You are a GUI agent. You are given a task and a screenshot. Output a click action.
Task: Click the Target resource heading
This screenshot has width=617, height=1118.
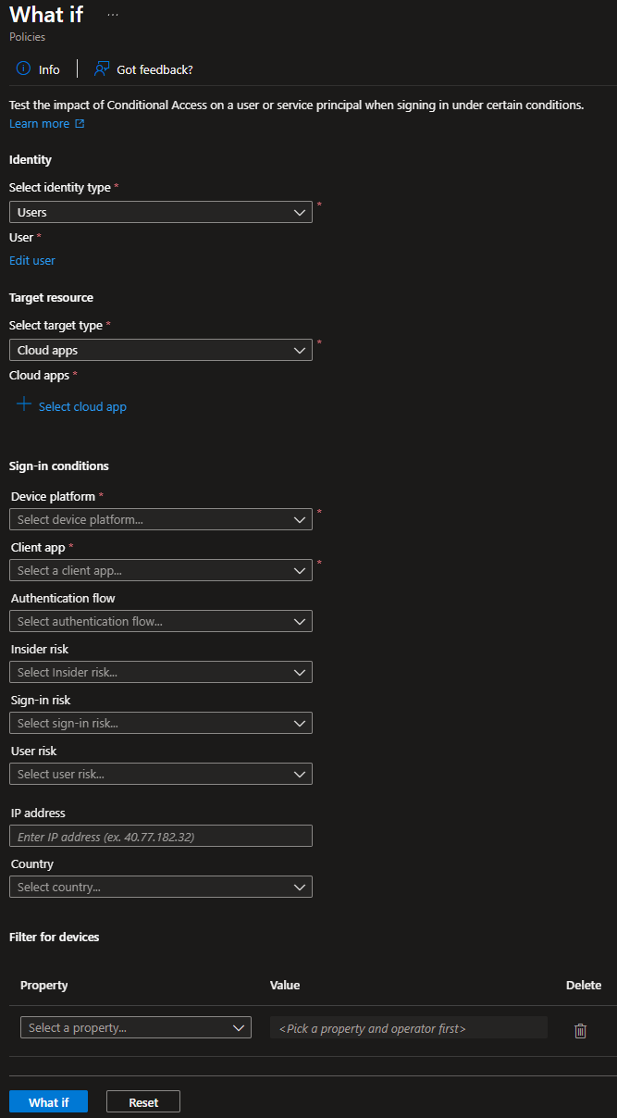(x=51, y=297)
